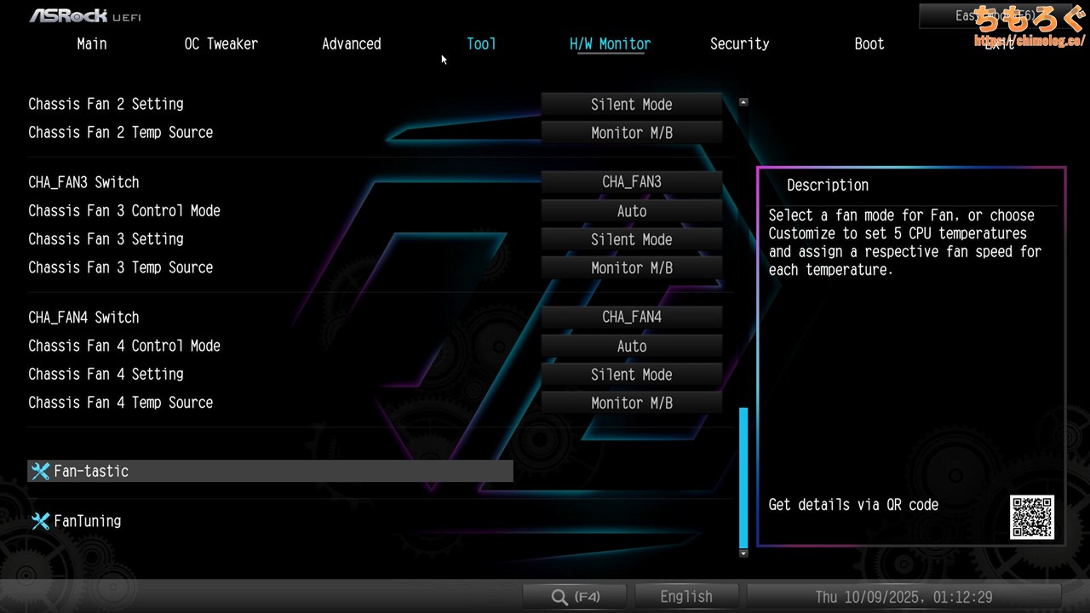Click the FanTuning wrench icon
This screenshot has width=1090, height=613.
tap(40, 521)
